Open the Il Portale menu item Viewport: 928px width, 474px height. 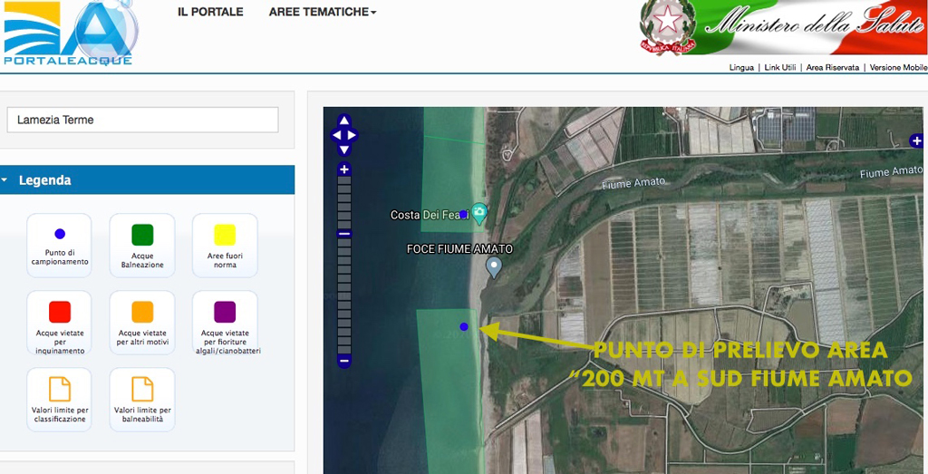click(210, 13)
